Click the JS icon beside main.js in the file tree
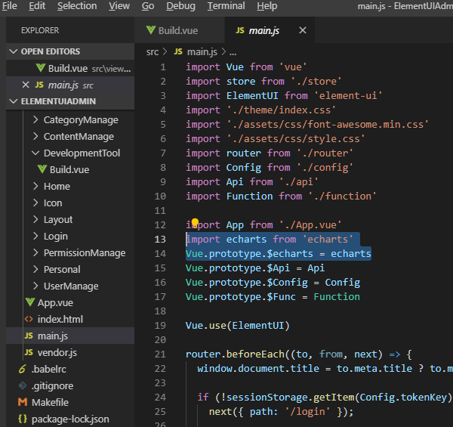The width and height of the screenshot is (453, 427). pyautogui.click(x=29, y=336)
